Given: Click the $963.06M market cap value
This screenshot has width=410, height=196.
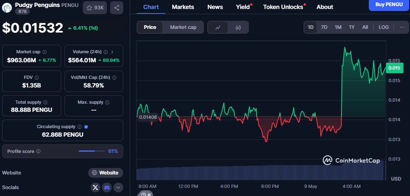Looking at the screenshot, I should pyautogui.click(x=22, y=60).
